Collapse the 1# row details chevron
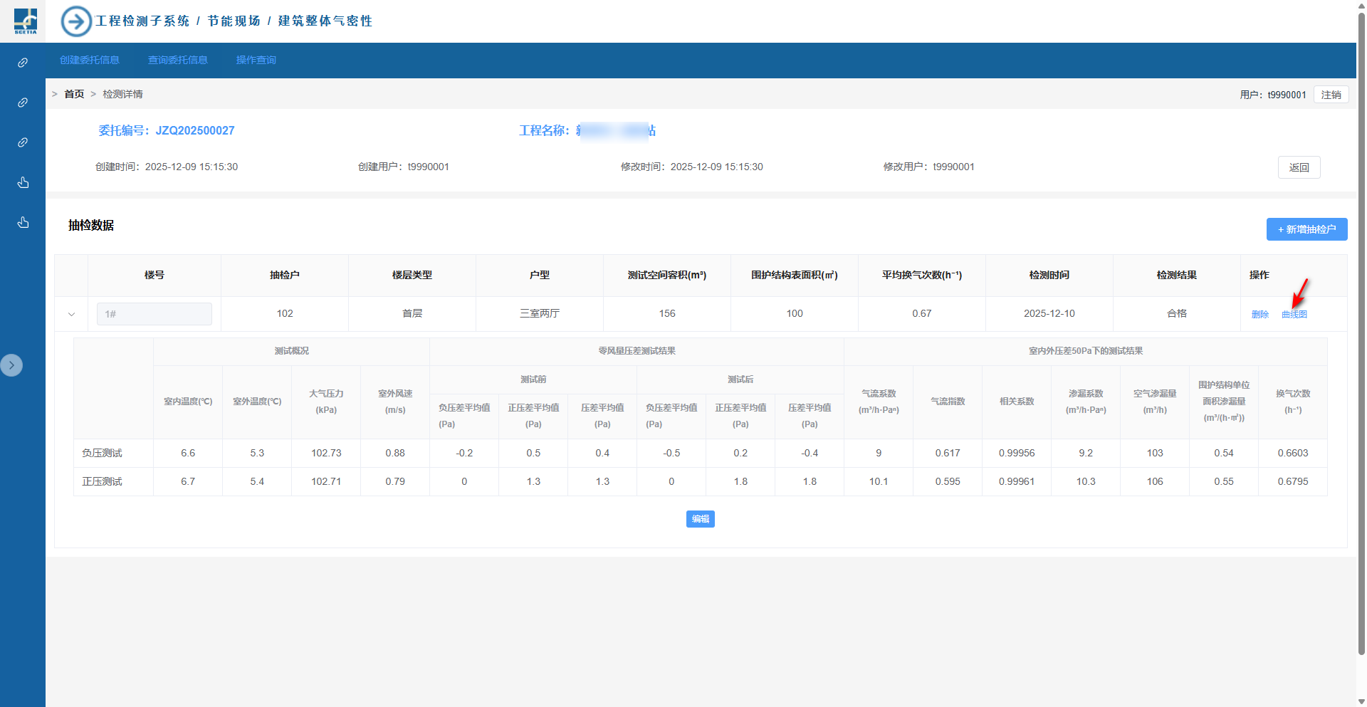Image resolution: width=1367 pixels, height=707 pixels. [x=71, y=314]
